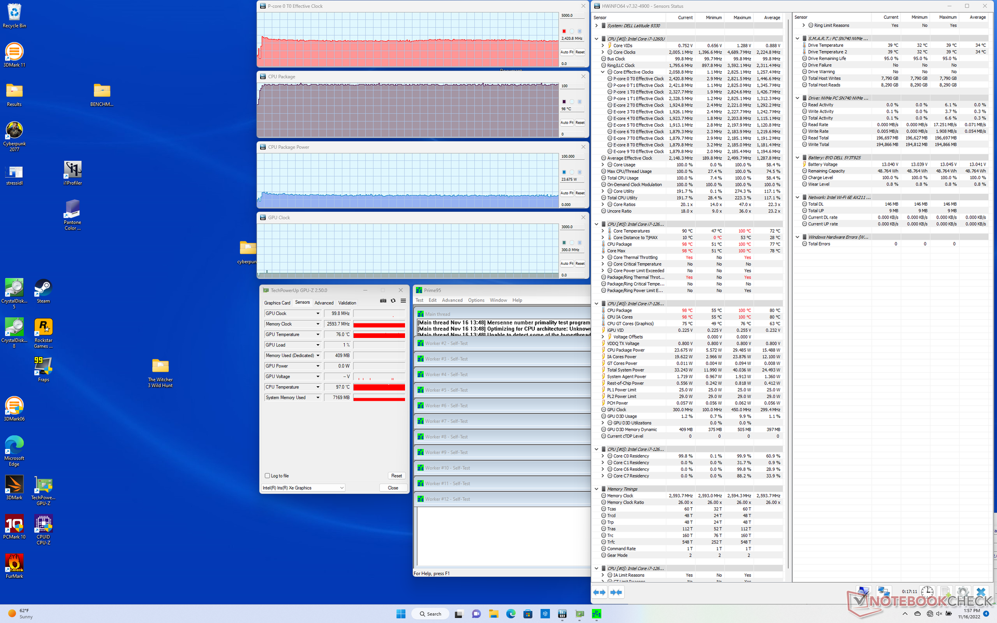997x623 pixels.
Task: Open Rockstar Games launcher icon
Action: [x=43, y=334]
